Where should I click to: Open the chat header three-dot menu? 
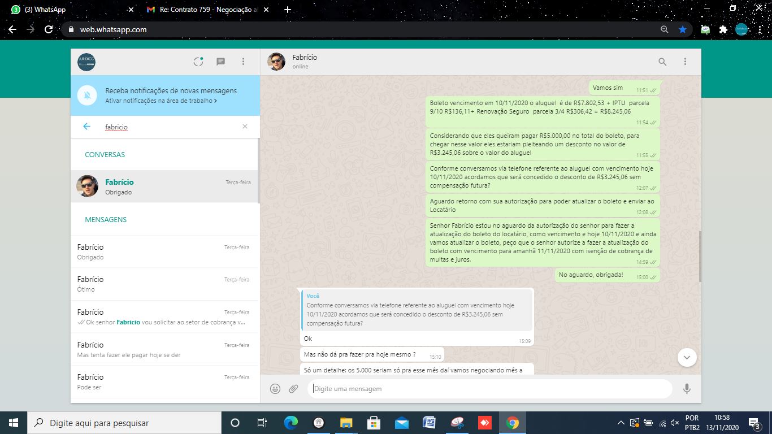point(685,62)
